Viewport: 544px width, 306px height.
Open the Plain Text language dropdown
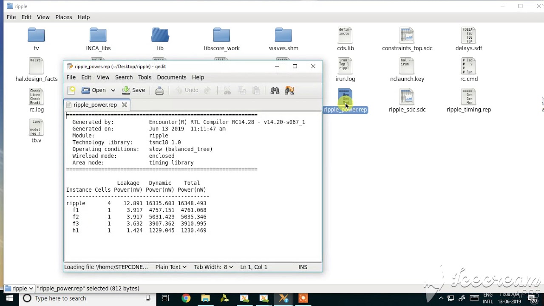click(171, 267)
